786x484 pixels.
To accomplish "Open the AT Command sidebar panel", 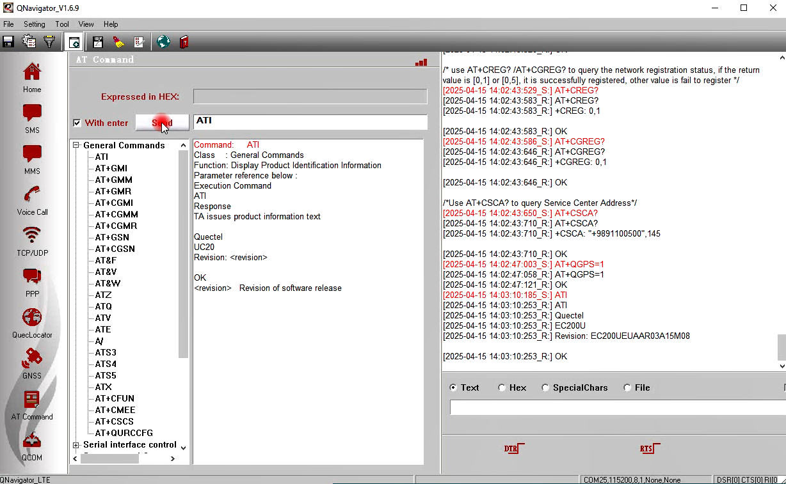I will (32, 405).
